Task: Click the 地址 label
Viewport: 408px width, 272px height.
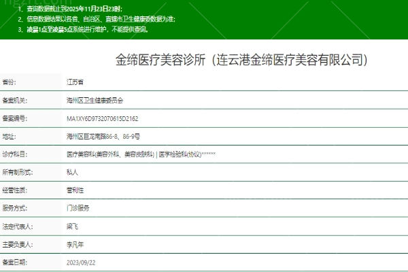Action: click(9, 137)
